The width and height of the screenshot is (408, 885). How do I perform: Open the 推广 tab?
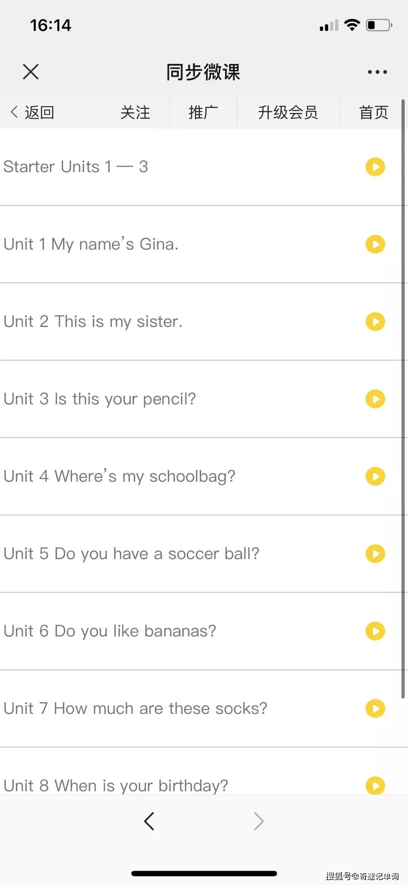coord(203,112)
